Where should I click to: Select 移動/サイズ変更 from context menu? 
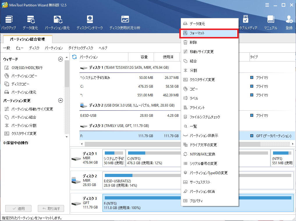210,52
